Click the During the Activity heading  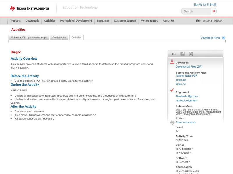point(25,84)
